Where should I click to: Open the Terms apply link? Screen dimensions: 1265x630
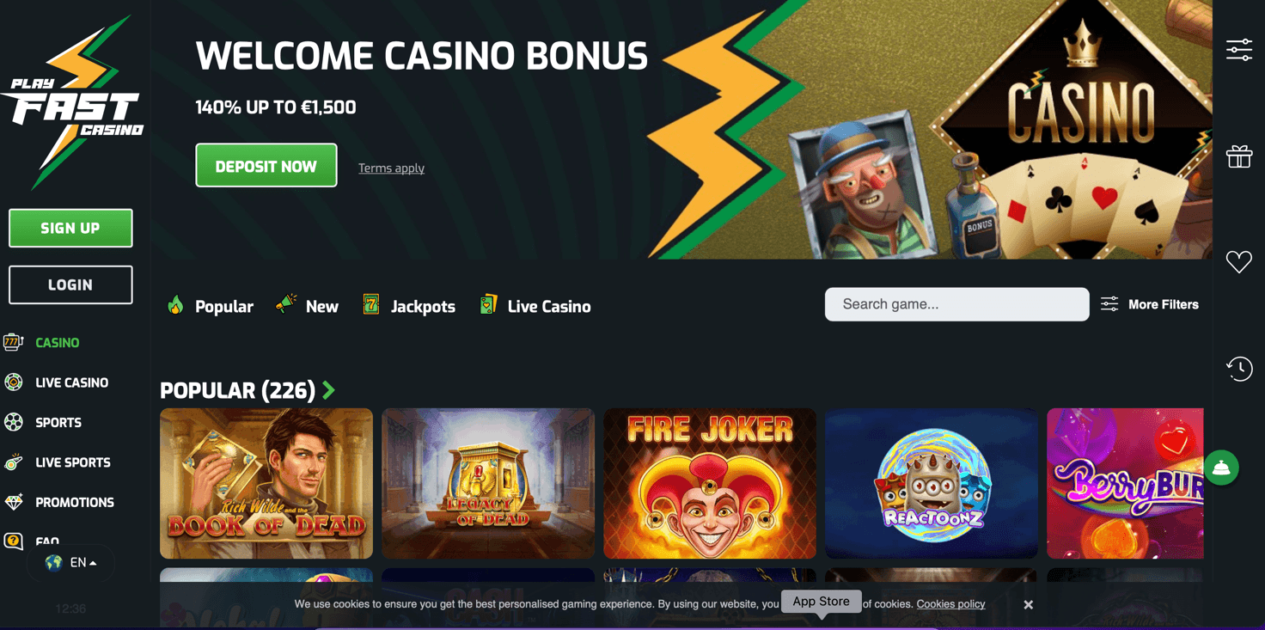point(391,168)
